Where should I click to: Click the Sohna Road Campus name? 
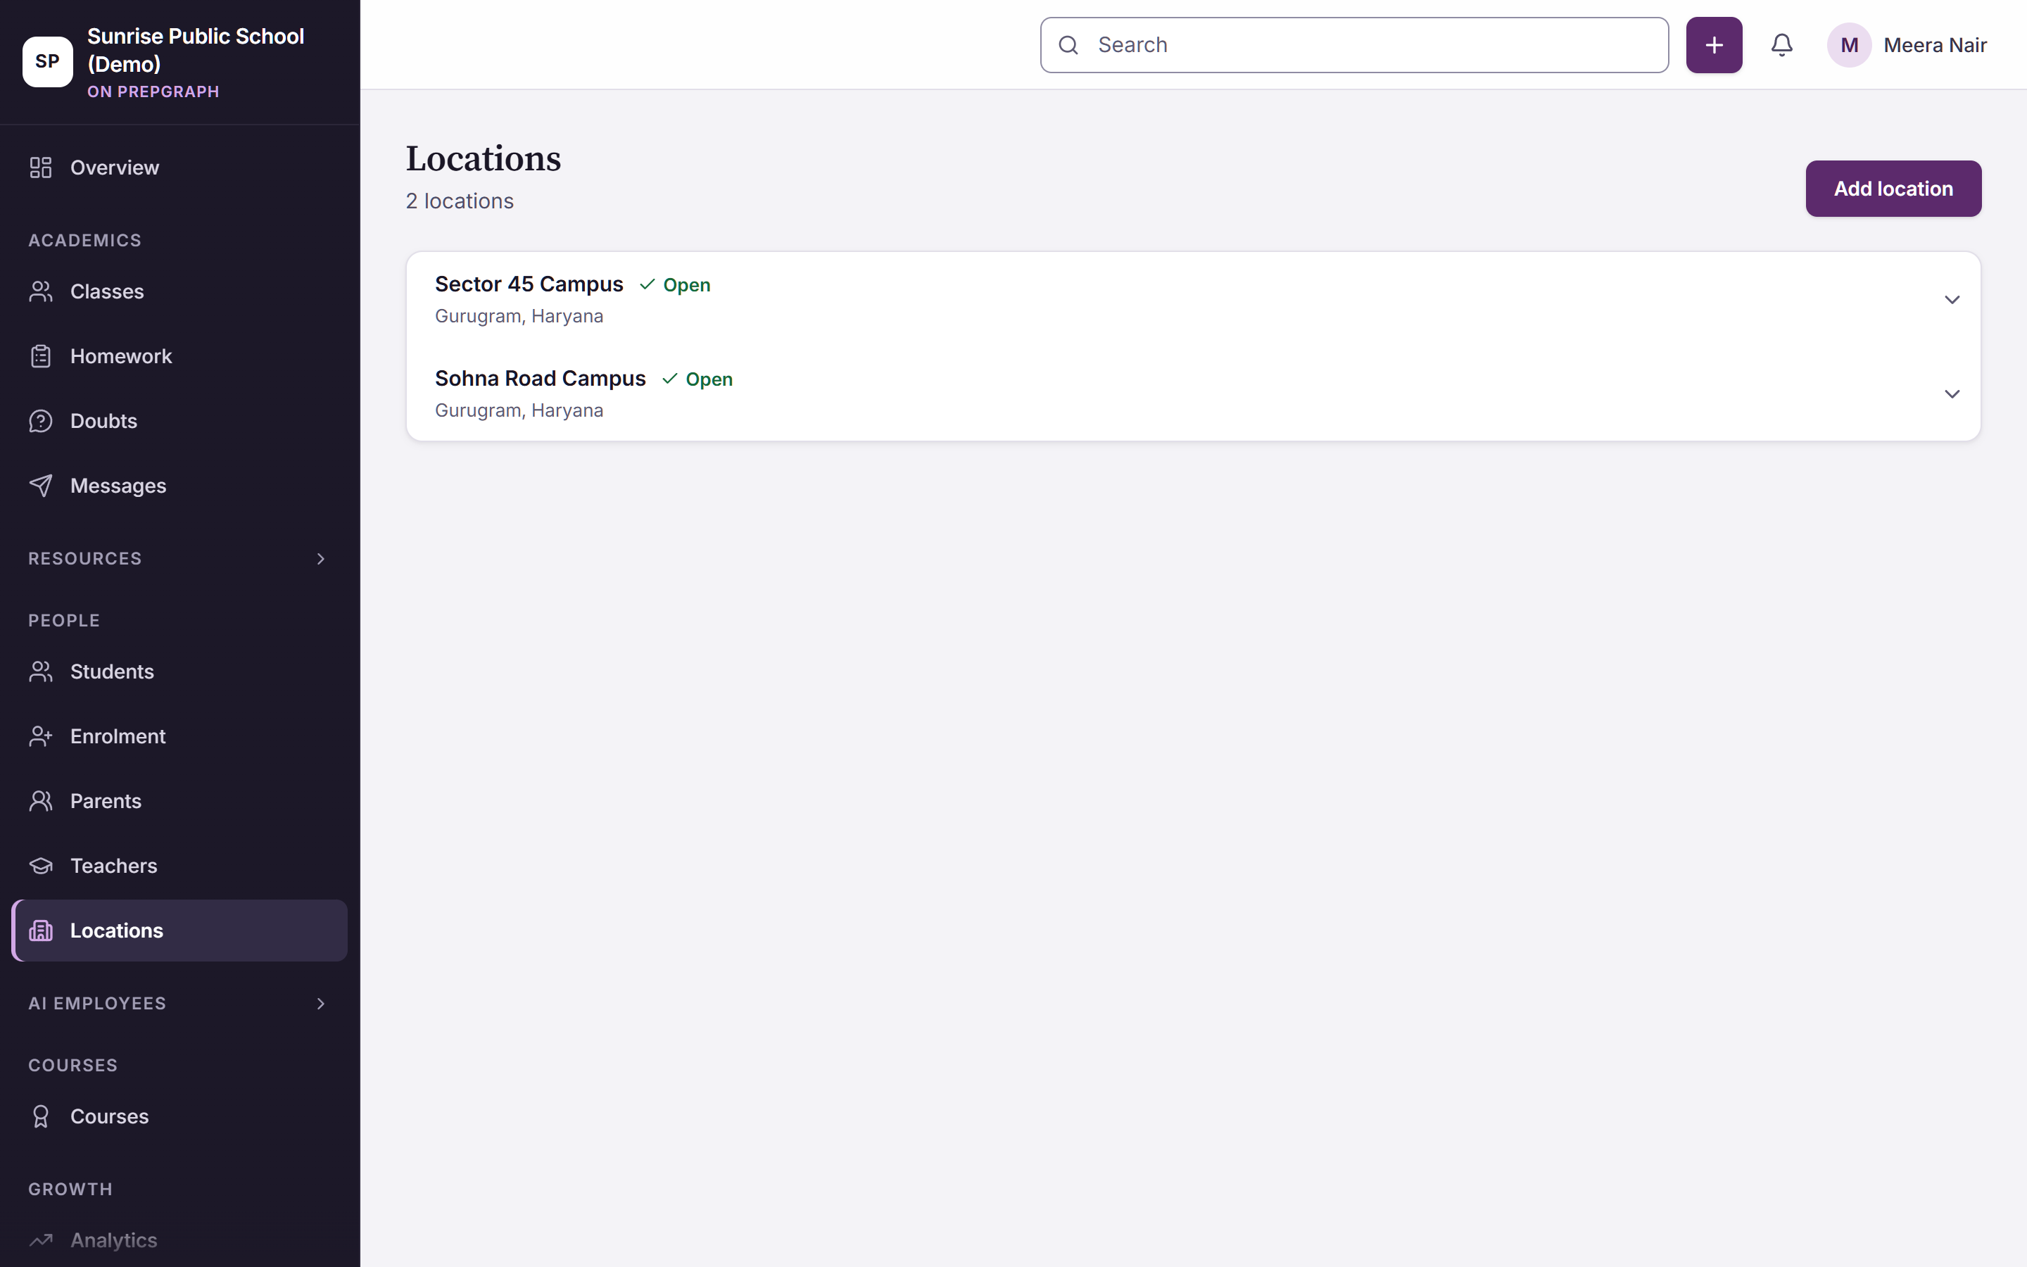tap(541, 379)
